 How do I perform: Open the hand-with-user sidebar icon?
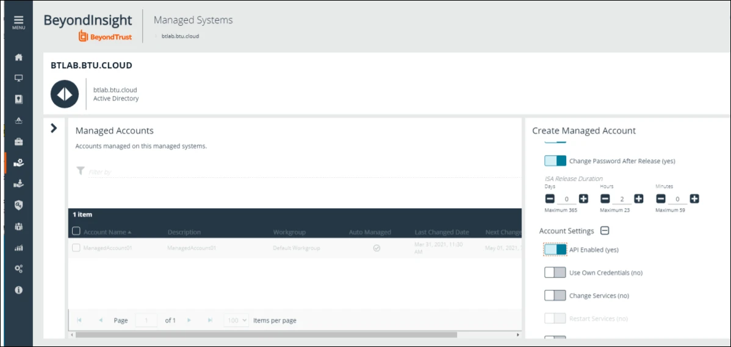[x=19, y=184]
